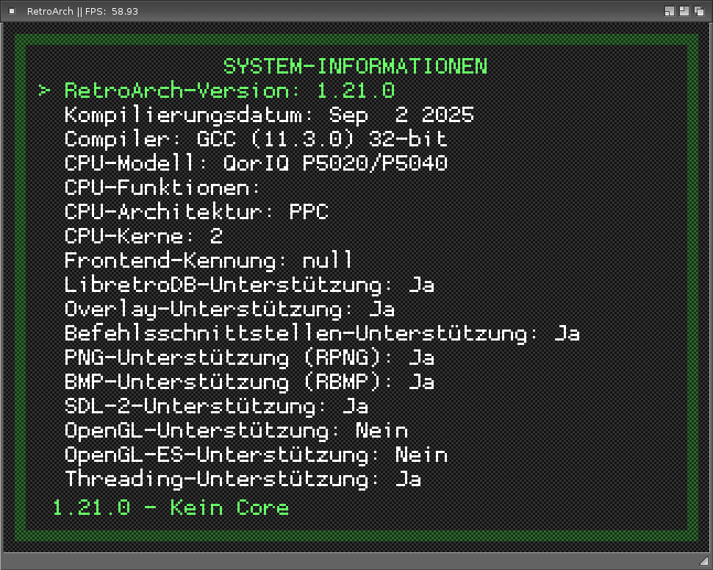Select the Kompilierungsdatum entry
Viewport: 713px width, 570px height.
tap(269, 115)
